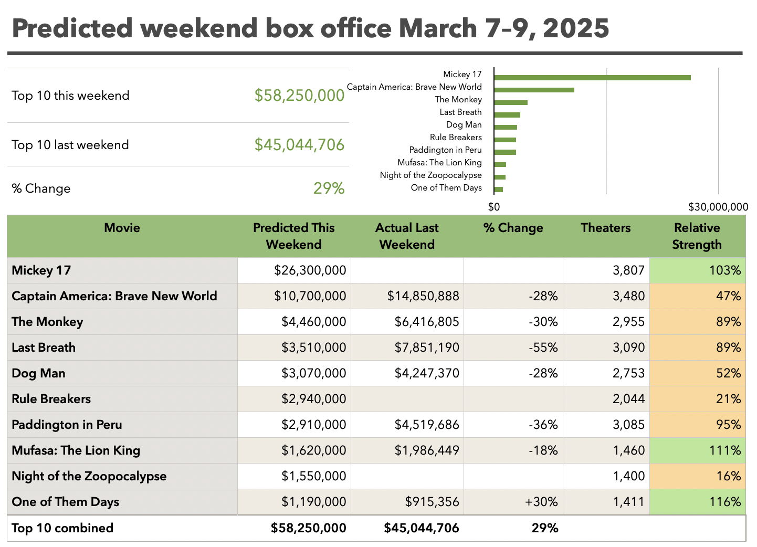The width and height of the screenshot is (757, 547).
Task: Select the 111% relative strength cell
Action: (698, 450)
